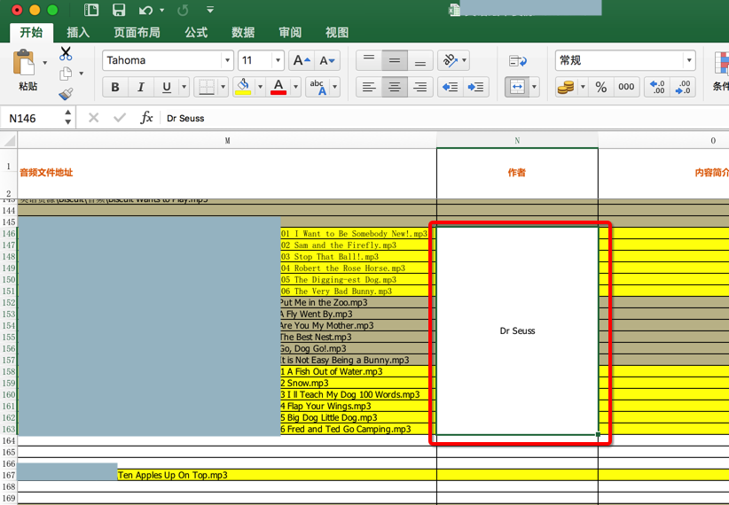Image resolution: width=729 pixels, height=505 pixels.
Task: Open merge cells dropdown arrow
Action: 534,87
